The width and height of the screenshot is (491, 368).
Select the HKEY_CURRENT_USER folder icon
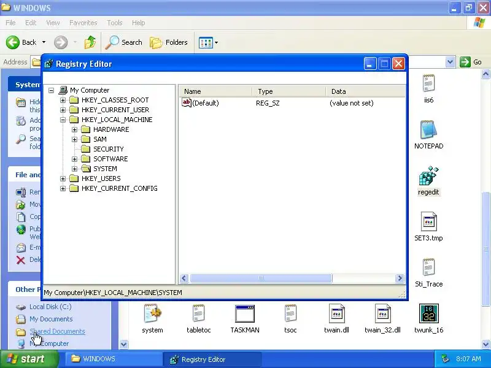(x=74, y=110)
